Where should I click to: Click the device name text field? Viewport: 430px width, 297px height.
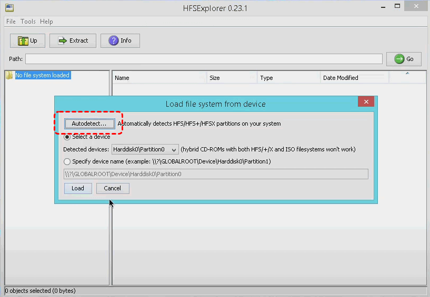click(216, 174)
